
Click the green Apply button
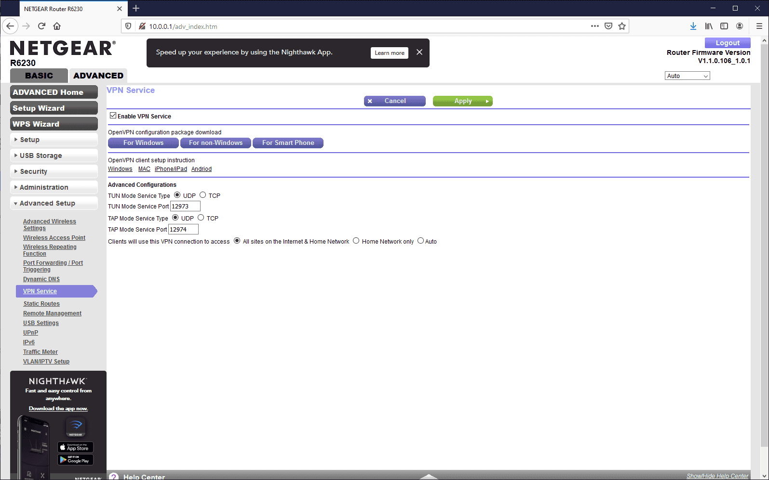pos(463,101)
